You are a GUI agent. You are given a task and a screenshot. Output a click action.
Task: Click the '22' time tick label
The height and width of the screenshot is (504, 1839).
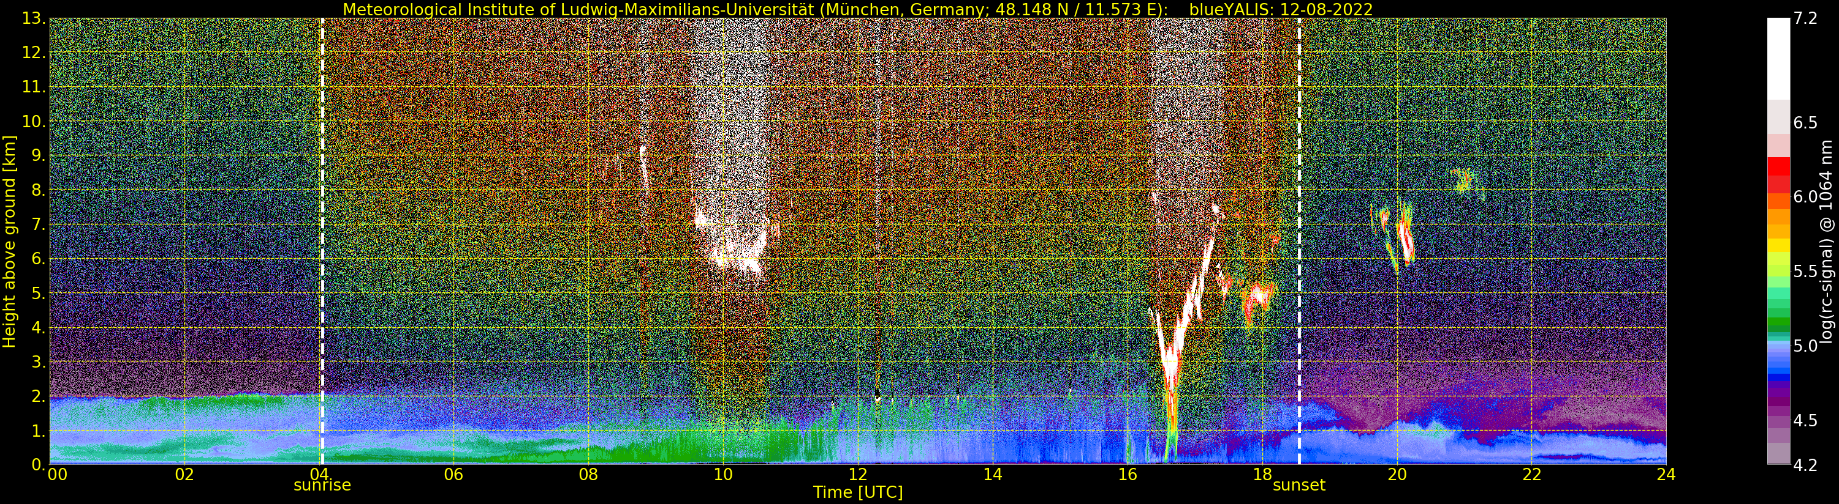point(1531,475)
